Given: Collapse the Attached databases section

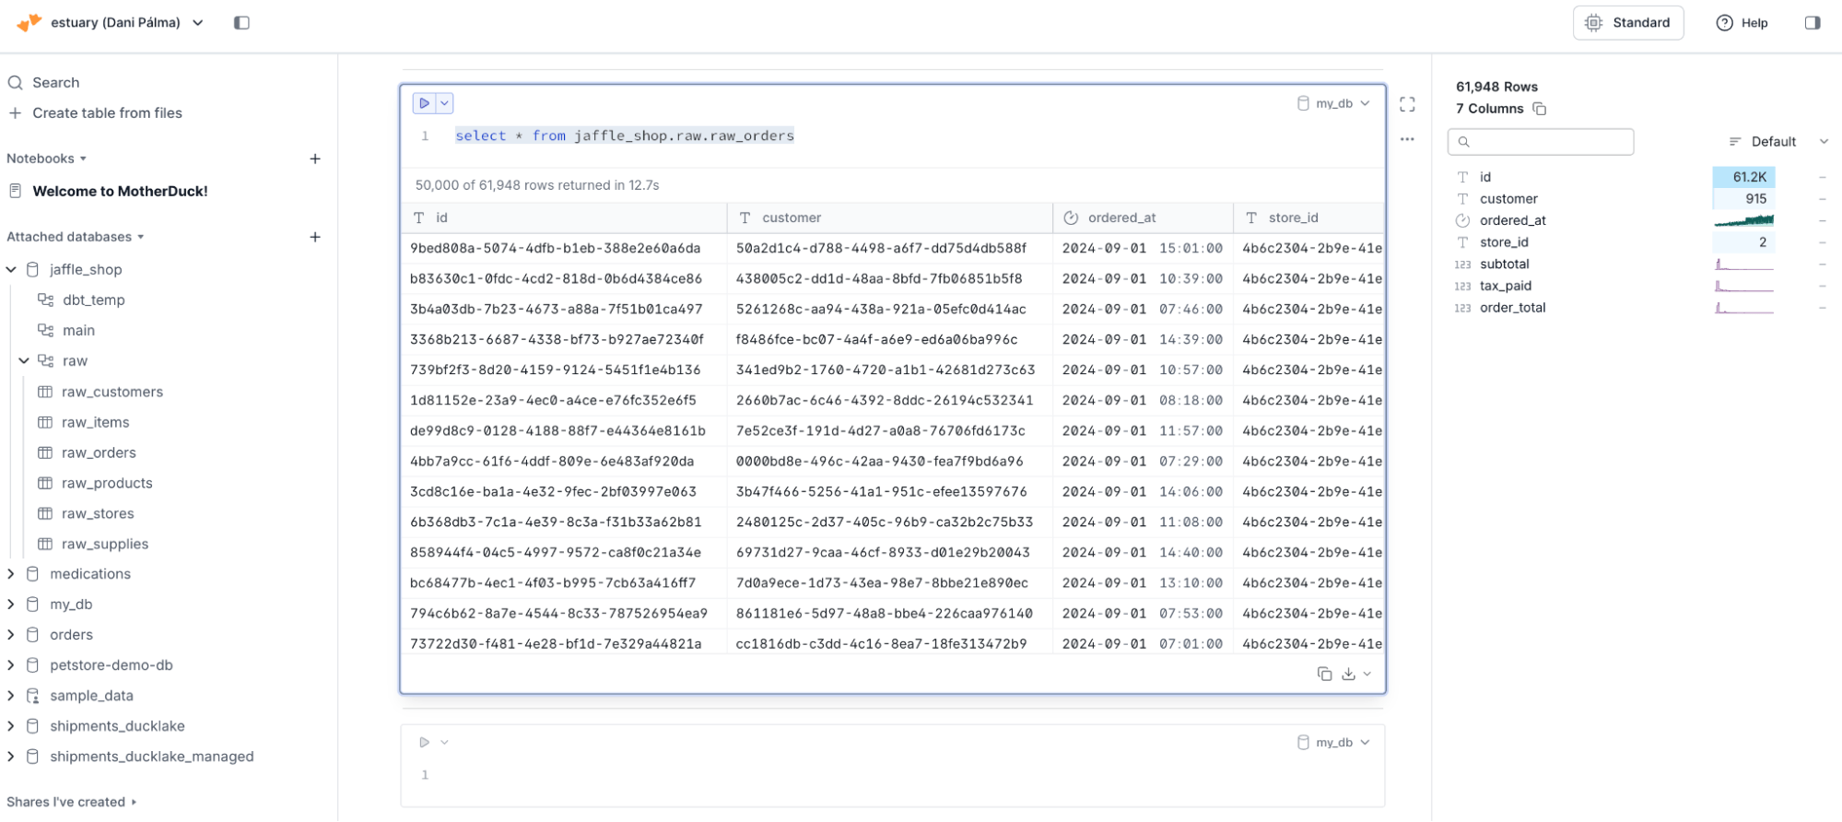Looking at the screenshot, I should [x=76, y=237].
